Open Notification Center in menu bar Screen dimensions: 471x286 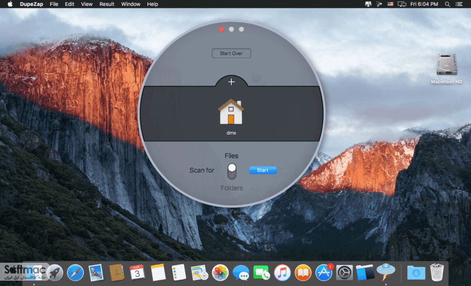coord(459,4)
